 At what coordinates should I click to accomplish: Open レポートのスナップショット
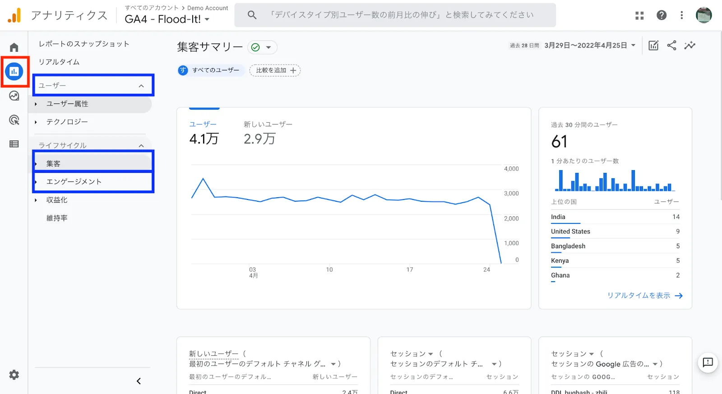[x=84, y=44]
